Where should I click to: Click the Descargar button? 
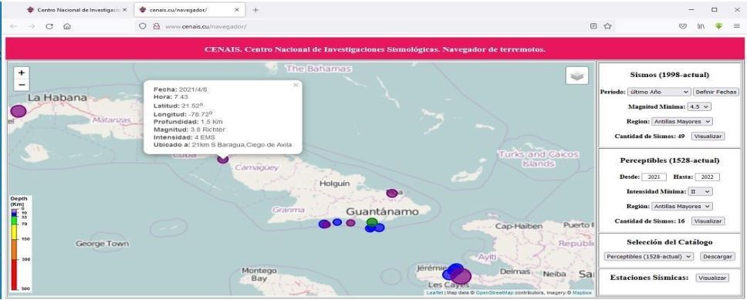pos(717,256)
